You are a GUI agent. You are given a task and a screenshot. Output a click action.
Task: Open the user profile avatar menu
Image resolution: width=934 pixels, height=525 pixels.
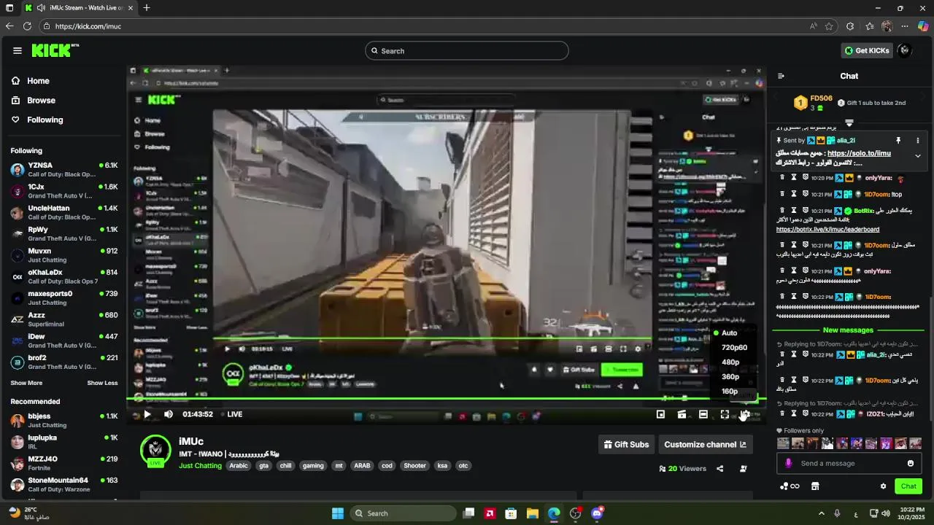coord(905,50)
